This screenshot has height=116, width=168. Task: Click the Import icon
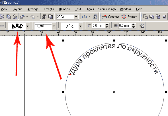pos(44,17)
